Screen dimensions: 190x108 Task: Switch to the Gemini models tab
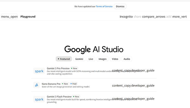[79, 59]
